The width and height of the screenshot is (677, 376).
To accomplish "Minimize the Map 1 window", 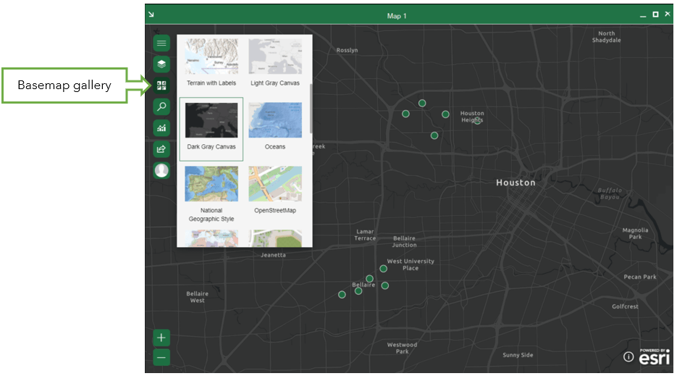I will coord(643,15).
